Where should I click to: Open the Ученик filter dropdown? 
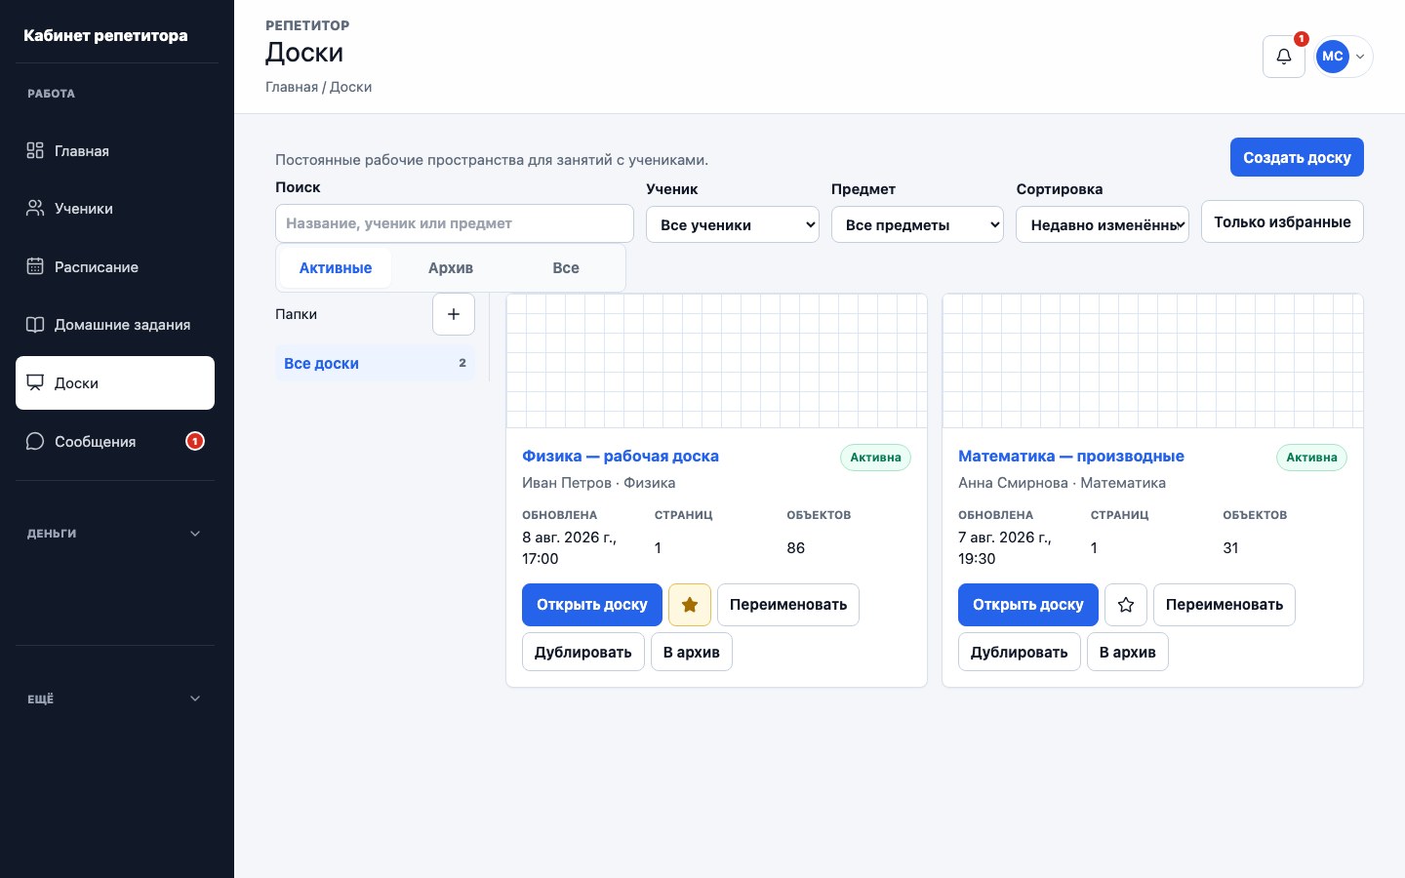733,224
